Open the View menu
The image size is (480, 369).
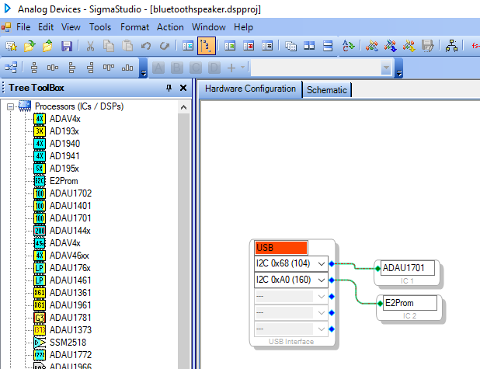(71, 27)
